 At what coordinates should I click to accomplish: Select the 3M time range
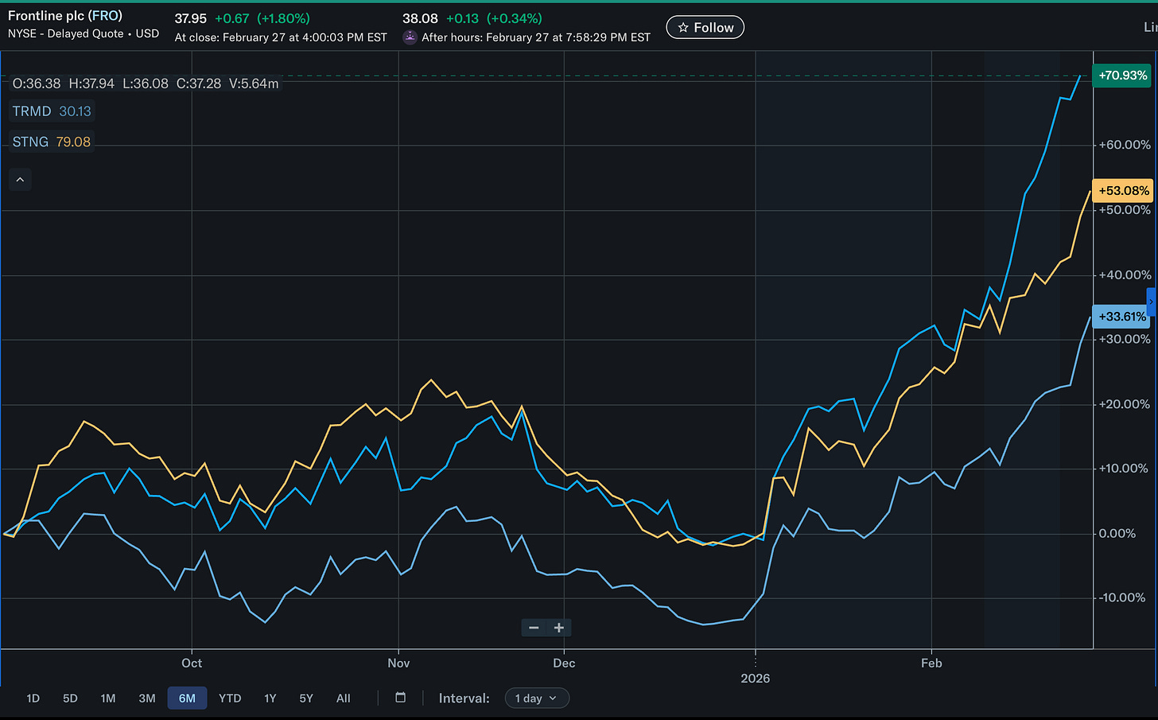point(147,698)
